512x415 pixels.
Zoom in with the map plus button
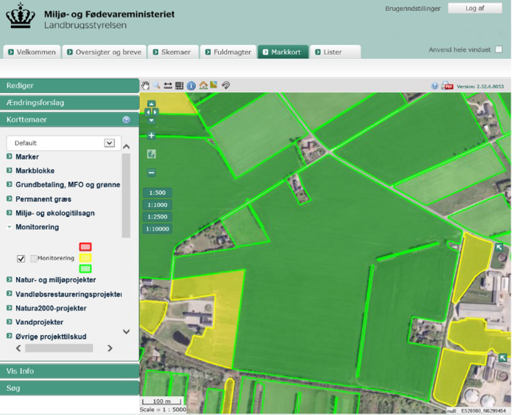point(151,135)
